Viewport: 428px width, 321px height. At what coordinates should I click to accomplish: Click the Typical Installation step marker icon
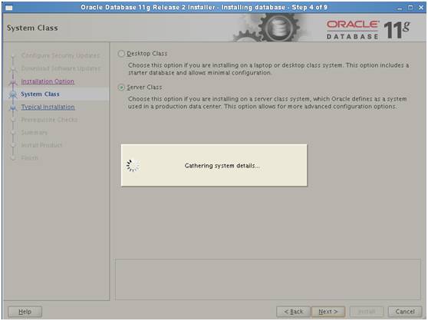[x=12, y=108]
